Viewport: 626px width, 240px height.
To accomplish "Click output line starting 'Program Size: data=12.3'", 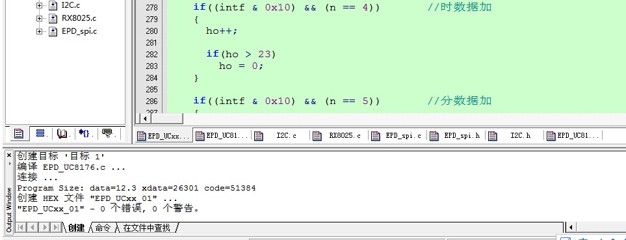I will point(136,188).
